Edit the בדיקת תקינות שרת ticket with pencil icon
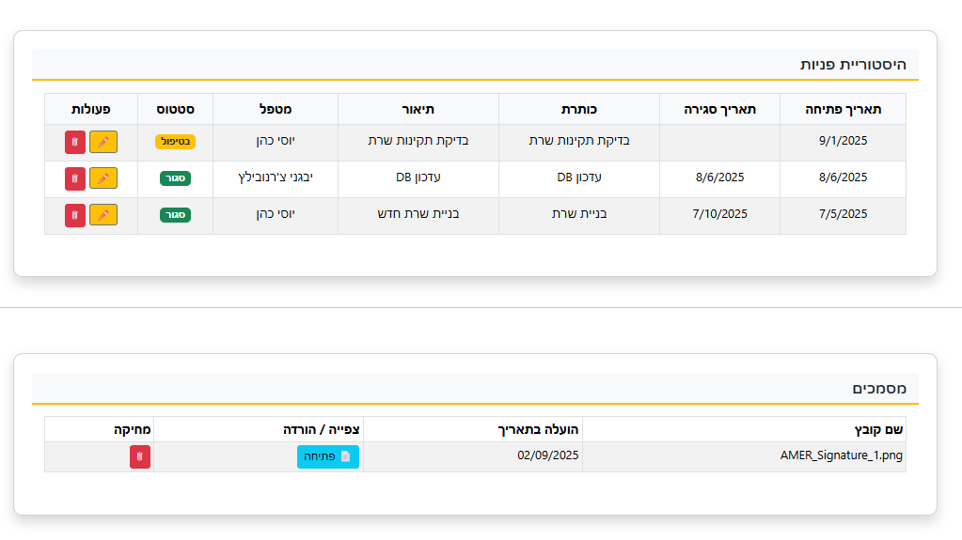The width and height of the screenshot is (962, 540). coord(103,142)
